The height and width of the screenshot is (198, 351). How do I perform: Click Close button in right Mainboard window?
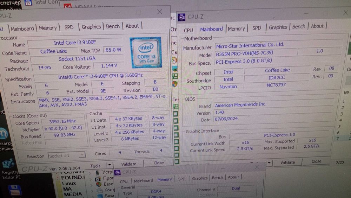(316, 161)
